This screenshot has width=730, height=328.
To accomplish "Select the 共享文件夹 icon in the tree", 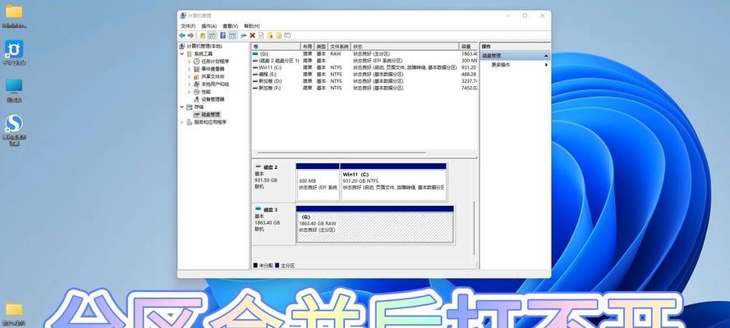I will pyautogui.click(x=197, y=76).
